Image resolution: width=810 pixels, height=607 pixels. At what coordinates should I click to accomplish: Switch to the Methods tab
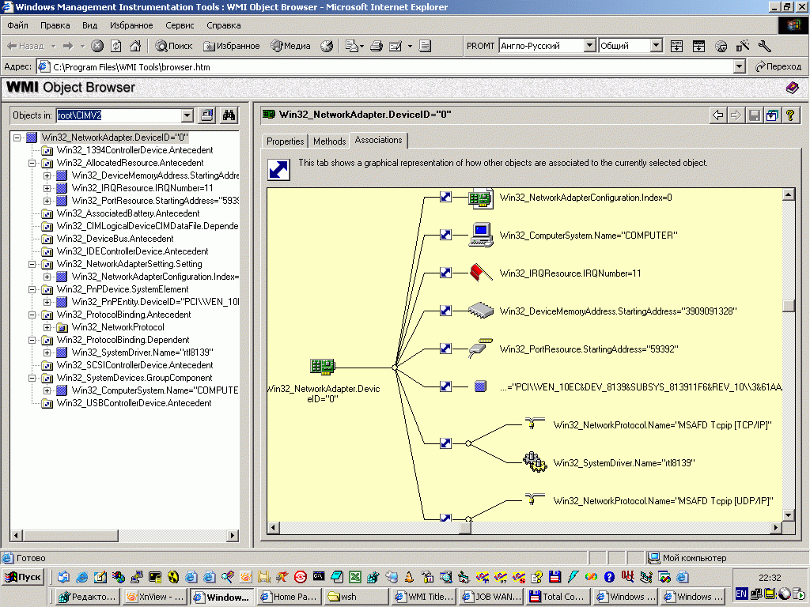click(x=329, y=141)
